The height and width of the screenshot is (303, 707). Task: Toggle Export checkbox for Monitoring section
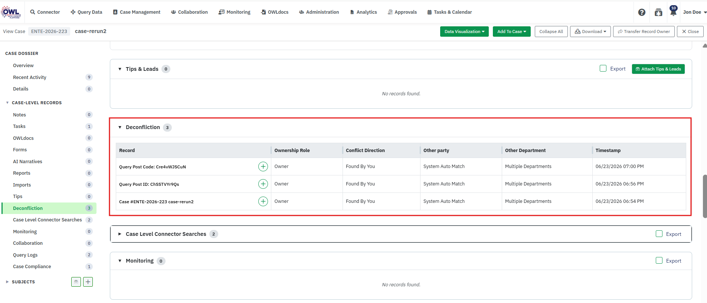659,260
